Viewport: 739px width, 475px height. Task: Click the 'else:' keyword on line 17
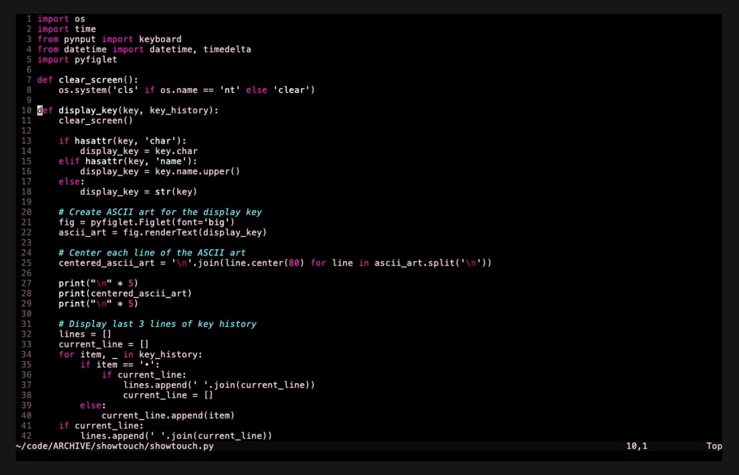72,182
